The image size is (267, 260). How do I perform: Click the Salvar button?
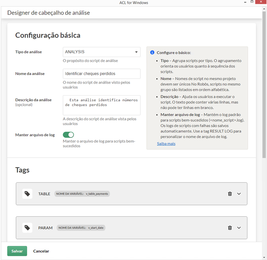click(x=17, y=251)
